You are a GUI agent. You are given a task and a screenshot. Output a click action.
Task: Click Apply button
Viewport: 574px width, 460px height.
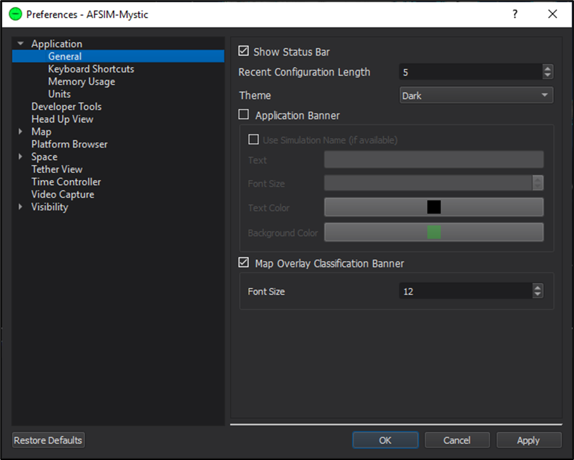(529, 440)
